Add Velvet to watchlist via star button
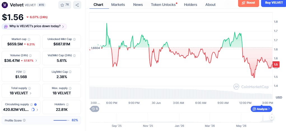 [x=65, y=5]
